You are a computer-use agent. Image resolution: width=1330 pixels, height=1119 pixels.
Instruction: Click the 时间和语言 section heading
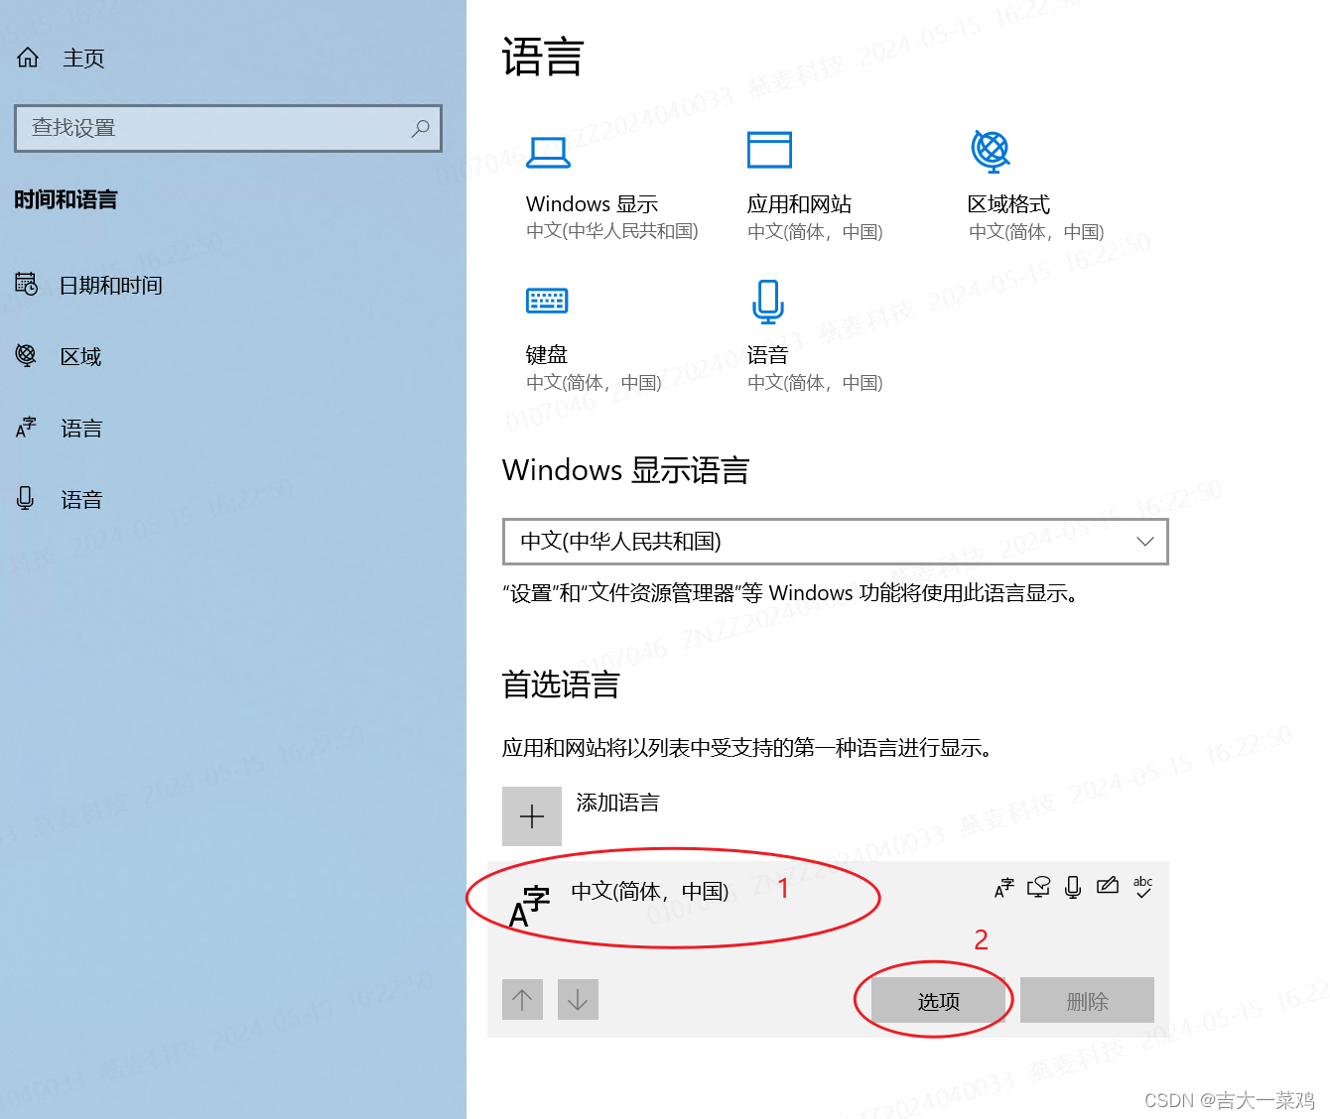(x=66, y=199)
